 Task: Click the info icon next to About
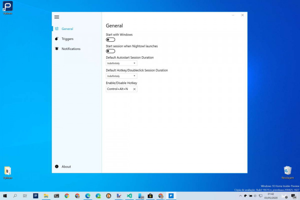pos(57,167)
